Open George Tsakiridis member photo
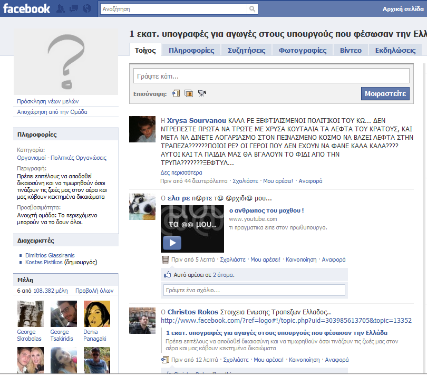427x375 pixels. click(64, 314)
